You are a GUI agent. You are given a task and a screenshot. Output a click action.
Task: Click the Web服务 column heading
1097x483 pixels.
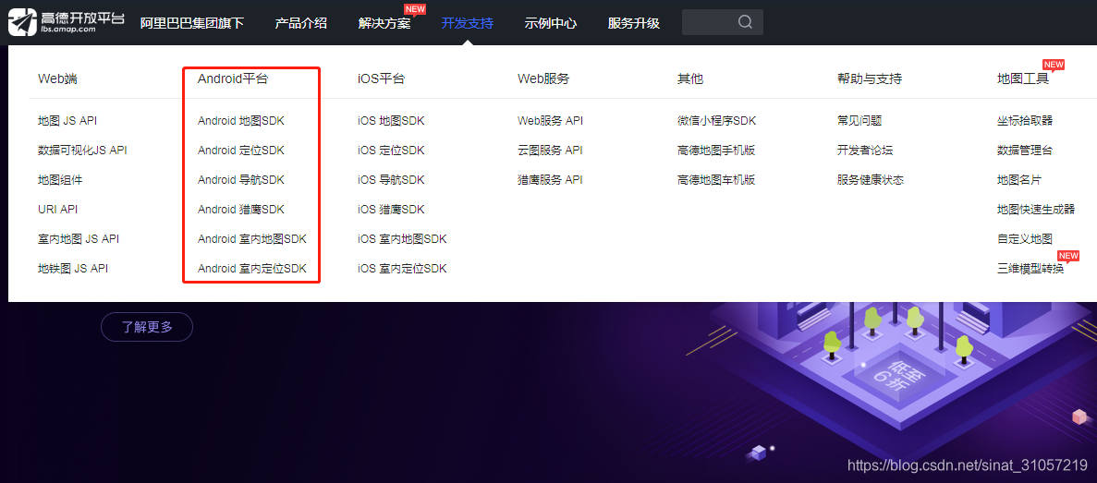543,79
